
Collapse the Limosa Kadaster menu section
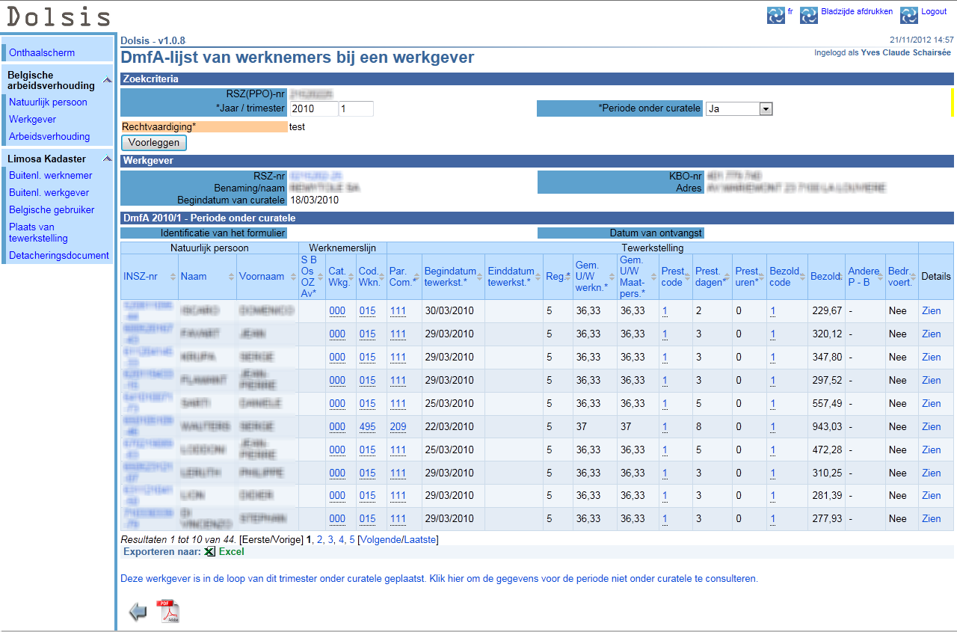[x=107, y=159]
